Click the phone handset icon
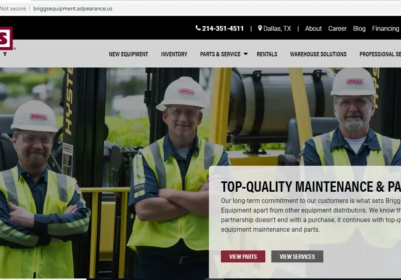Screen dimensions: 401x280 pos(198,28)
